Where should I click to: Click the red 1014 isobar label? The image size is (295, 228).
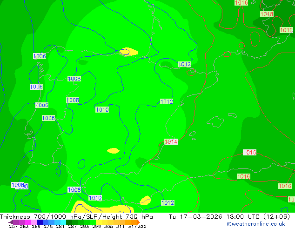171,141
